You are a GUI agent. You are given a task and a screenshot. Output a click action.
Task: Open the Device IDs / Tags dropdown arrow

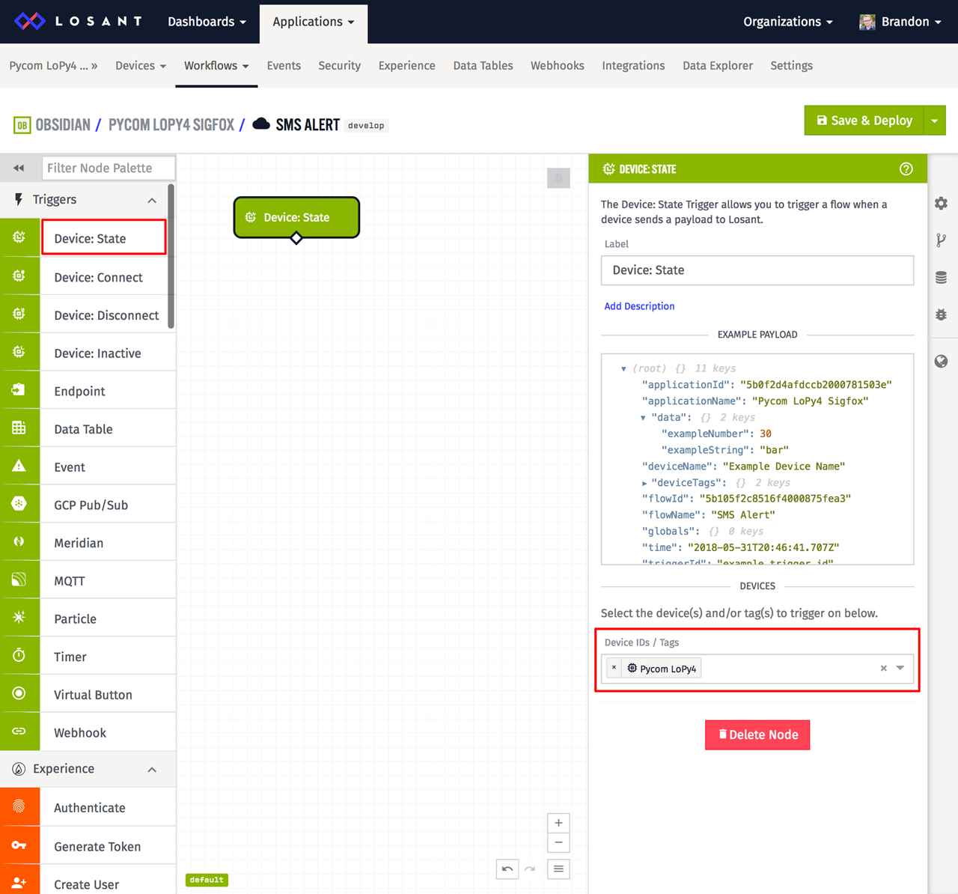pos(900,668)
